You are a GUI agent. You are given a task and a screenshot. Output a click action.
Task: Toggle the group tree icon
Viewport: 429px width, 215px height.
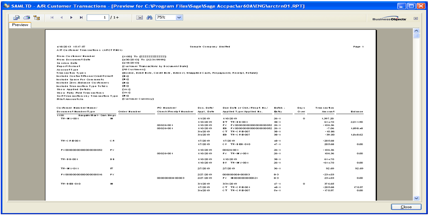36,18
